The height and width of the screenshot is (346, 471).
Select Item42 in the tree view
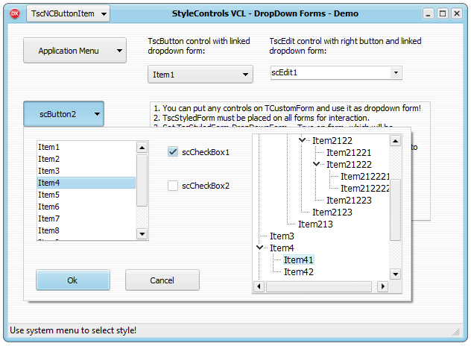coord(299,272)
